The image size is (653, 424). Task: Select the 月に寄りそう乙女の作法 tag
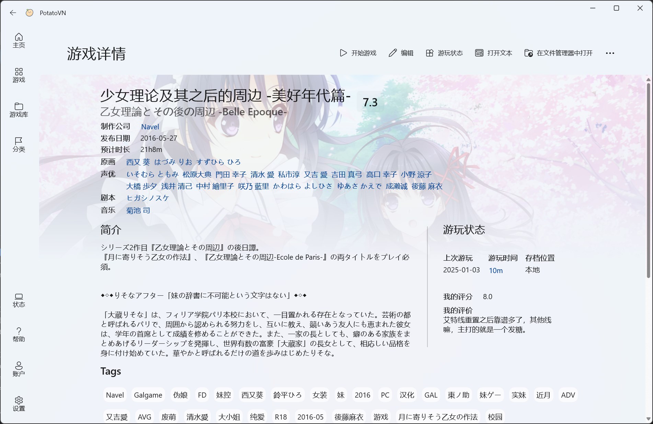coord(438,417)
